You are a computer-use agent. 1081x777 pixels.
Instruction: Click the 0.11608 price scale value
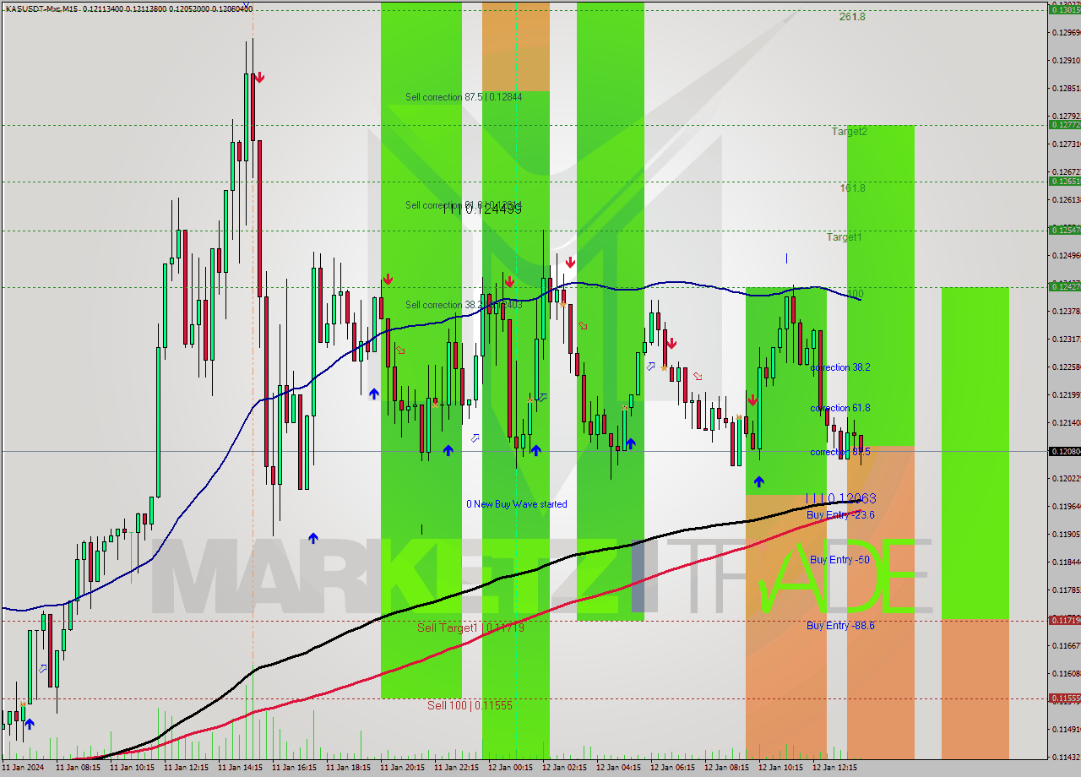pos(1066,674)
